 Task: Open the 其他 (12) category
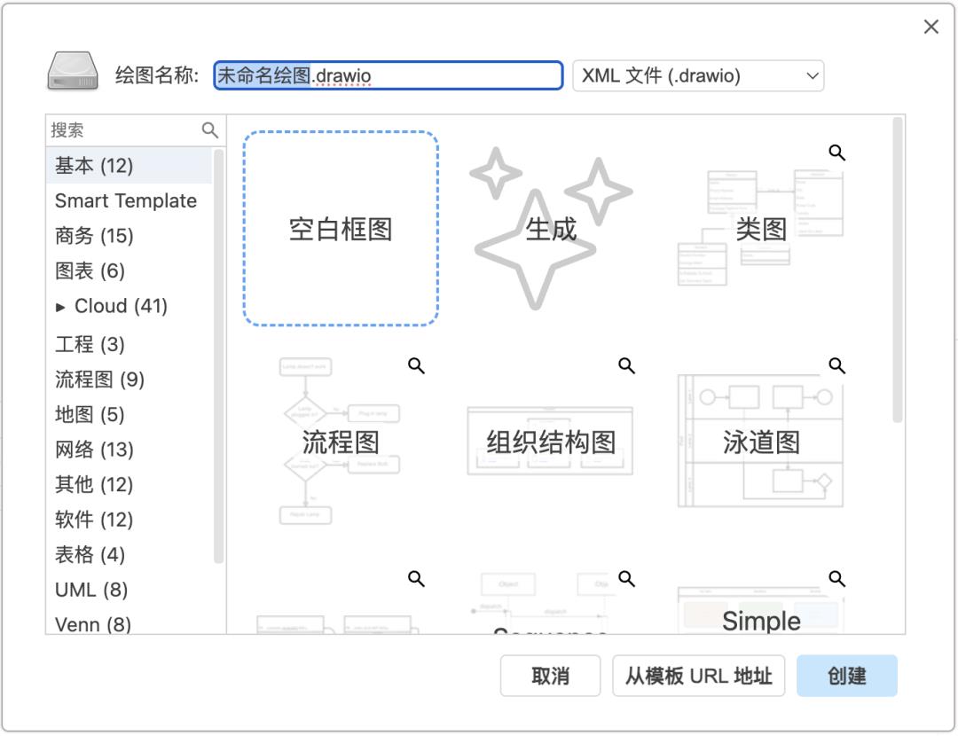(129, 484)
